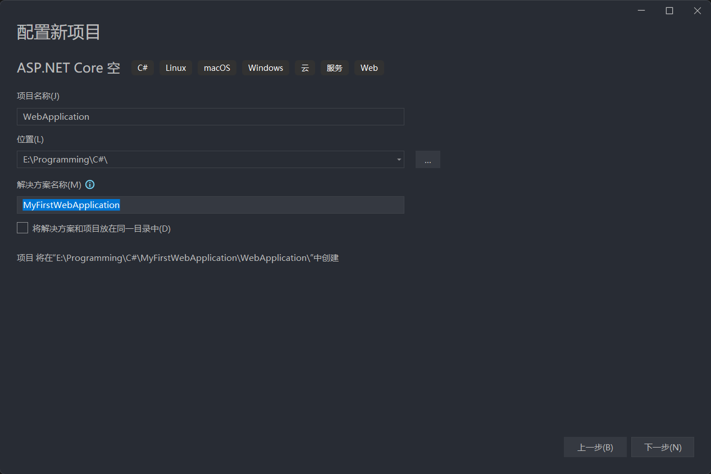711x474 pixels.
Task: Maximize the 配置新项目 dialog window
Action: (x=669, y=11)
